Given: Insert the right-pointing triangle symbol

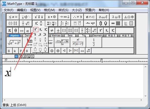Looking at the screenshot, I should (70, 51).
